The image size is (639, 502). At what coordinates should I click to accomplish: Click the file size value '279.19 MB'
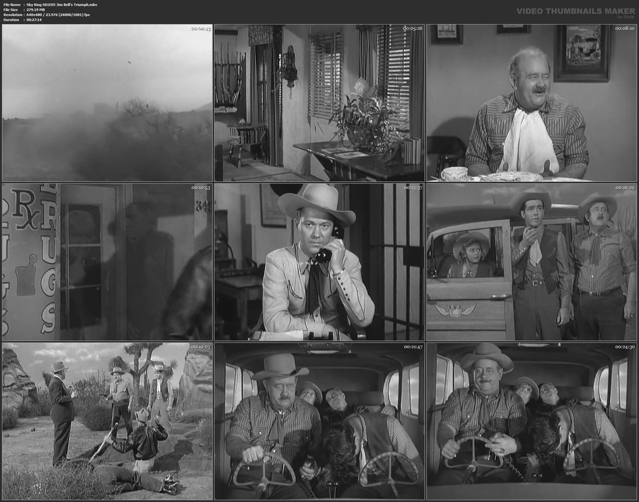coord(36,10)
